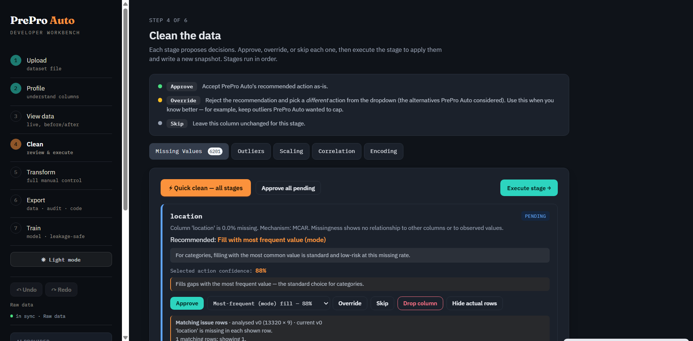Skip the location column
The height and width of the screenshot is (341, 693).
pos(382,303)
